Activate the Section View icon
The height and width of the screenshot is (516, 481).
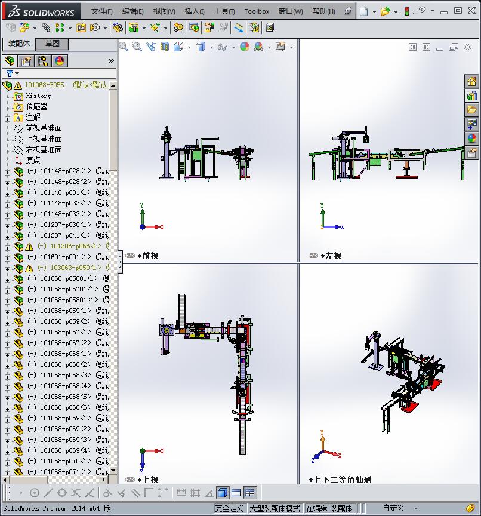pyautogui.click(x=164, y=47)
